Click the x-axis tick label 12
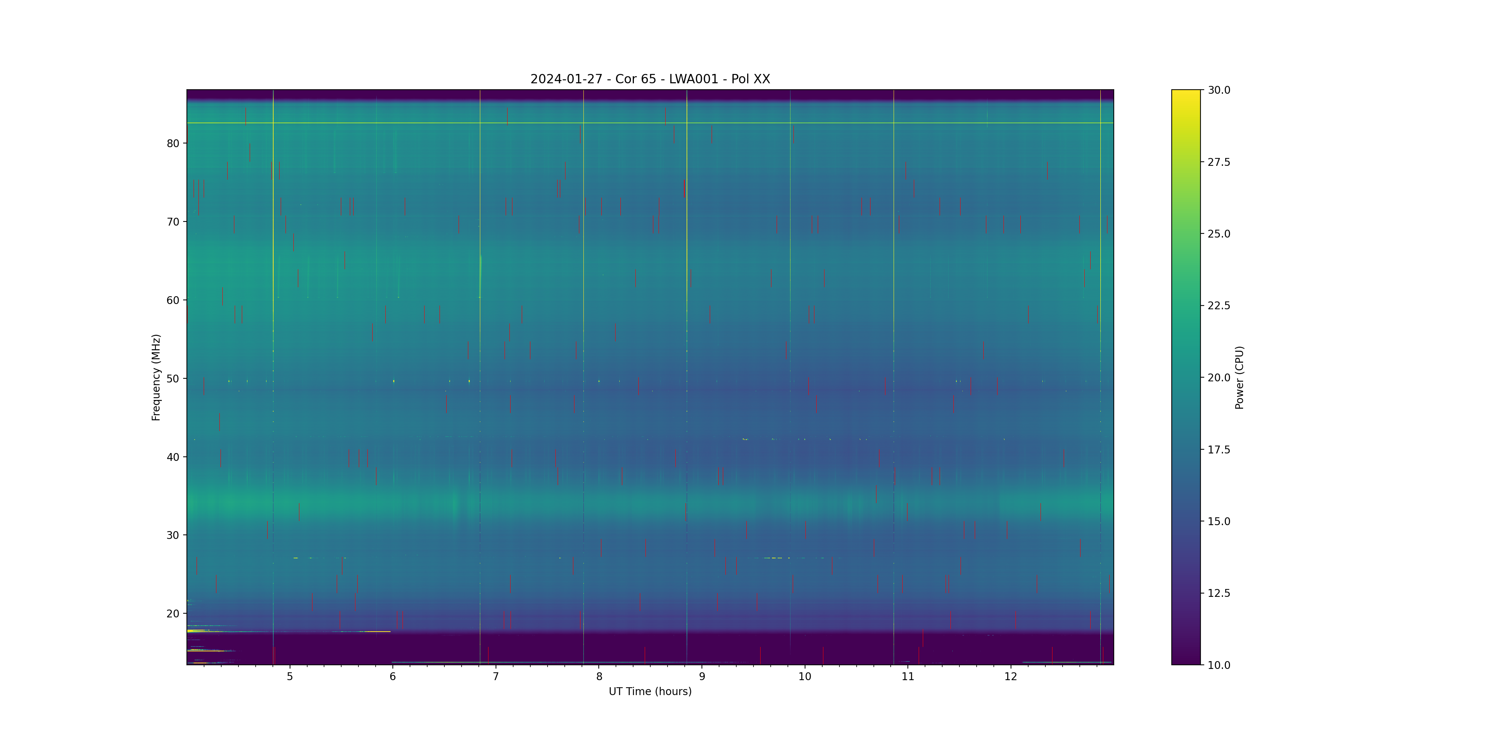Screen dimensions: 1495x747 point(1011,676)
